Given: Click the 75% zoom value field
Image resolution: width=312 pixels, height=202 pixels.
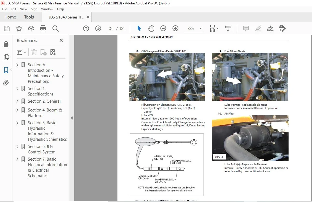Looking at the screenshot, I should tap(191, 28).
